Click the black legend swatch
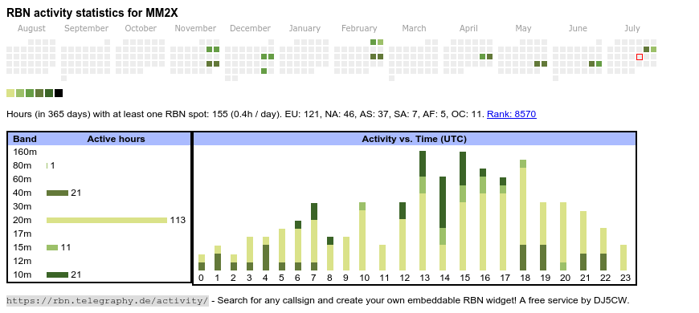Viewport: 699px width, 313px height. coord(59,93)
